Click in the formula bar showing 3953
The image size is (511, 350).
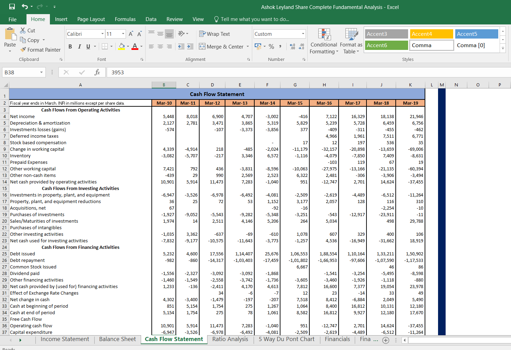(x=309, y=72)
